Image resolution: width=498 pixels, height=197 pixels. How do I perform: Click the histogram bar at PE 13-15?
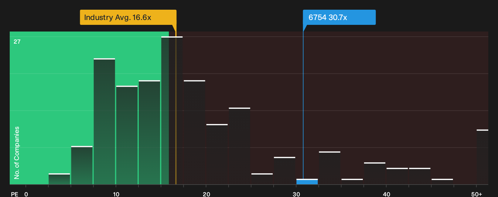coord(149,132)
